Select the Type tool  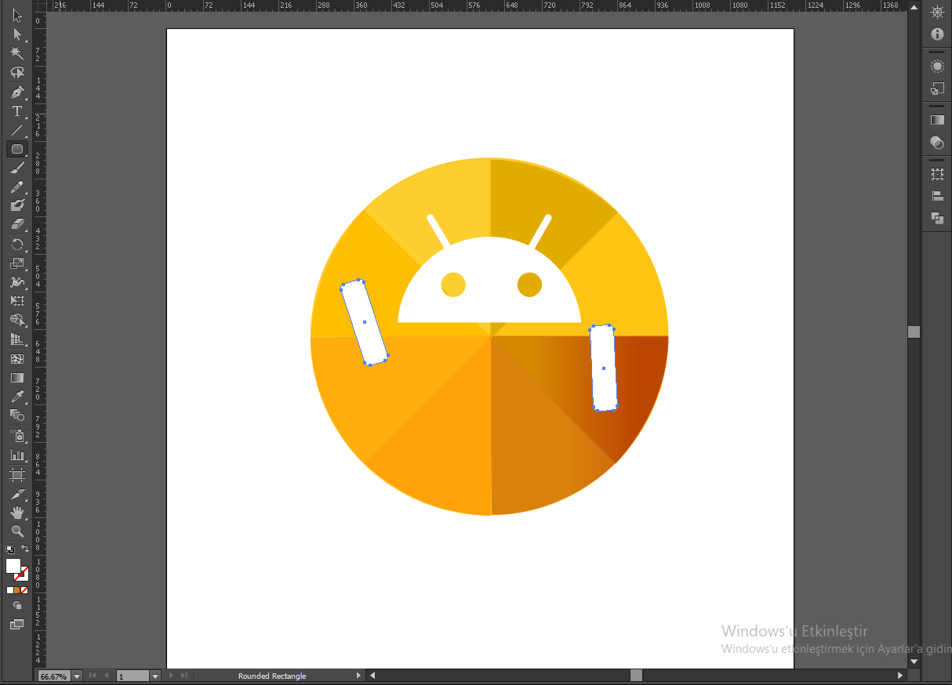click(16, 111)
